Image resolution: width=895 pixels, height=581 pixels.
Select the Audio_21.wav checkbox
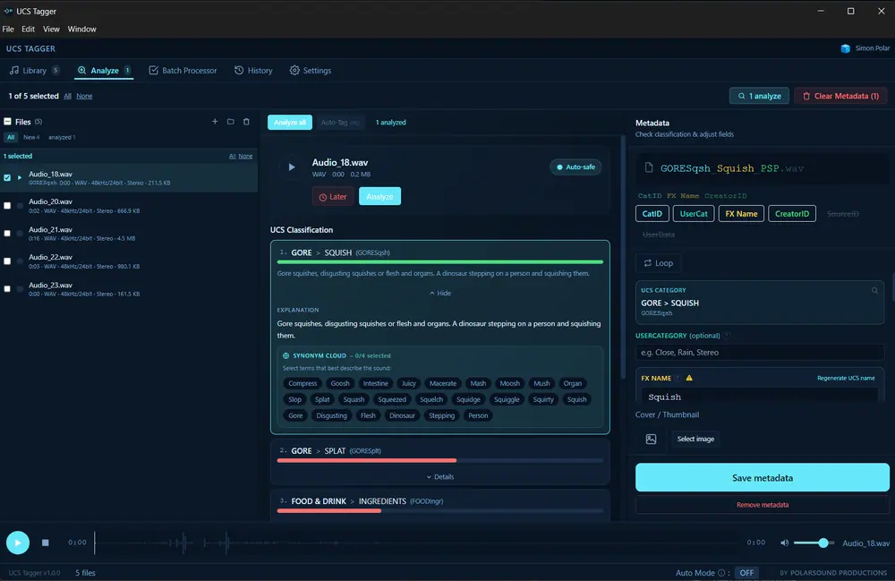coord(7,234)
